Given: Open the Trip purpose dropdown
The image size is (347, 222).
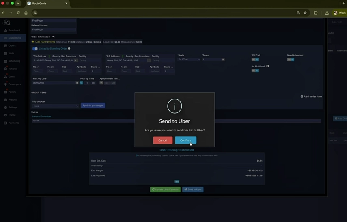Looking at the screenshot, I should click(55, 106).
